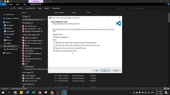Collapse Earlier this week group
This screenshot has width=170, height=95.
pos(21,35)
